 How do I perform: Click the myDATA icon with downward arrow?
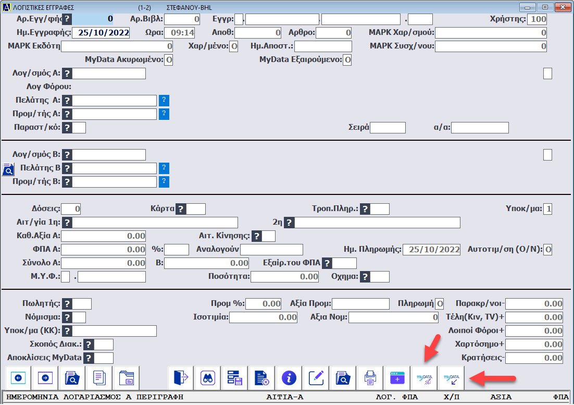pos(451,377)
